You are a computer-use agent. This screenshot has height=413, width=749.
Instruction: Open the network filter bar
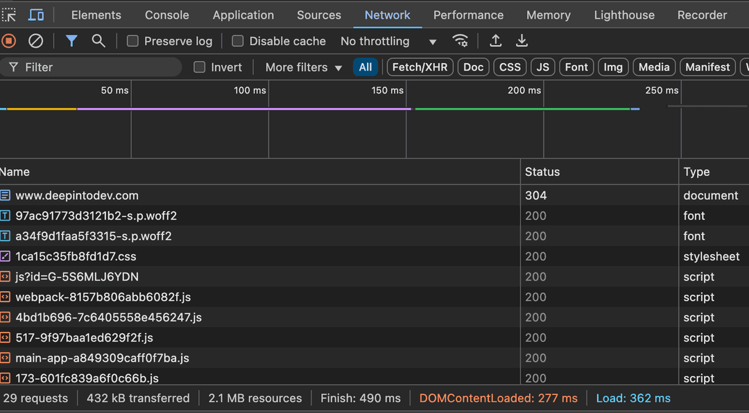pyautogui.click(x=71, y=41)
